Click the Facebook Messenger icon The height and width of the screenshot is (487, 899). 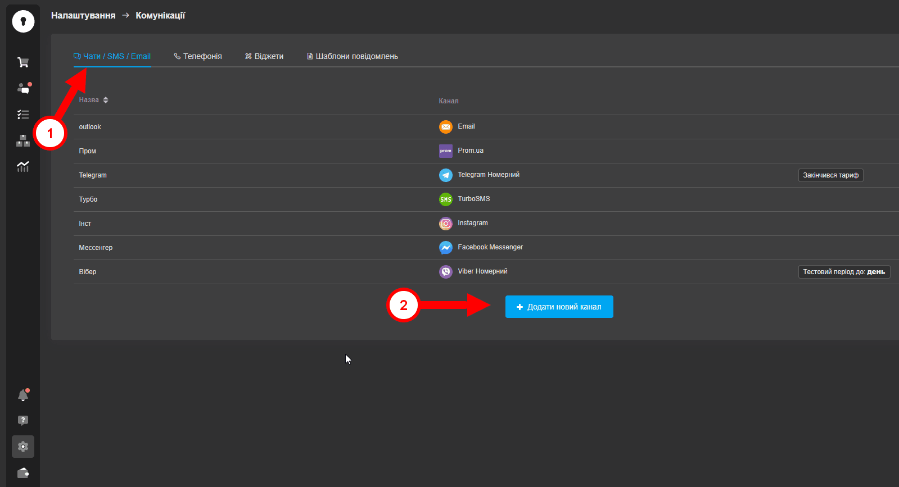446,248
